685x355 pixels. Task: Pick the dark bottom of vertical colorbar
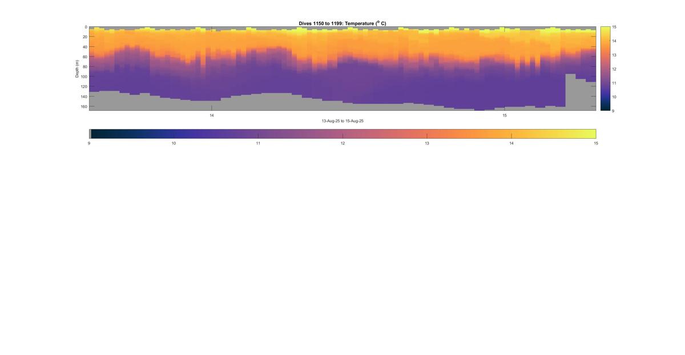click(x=605, y=107)
